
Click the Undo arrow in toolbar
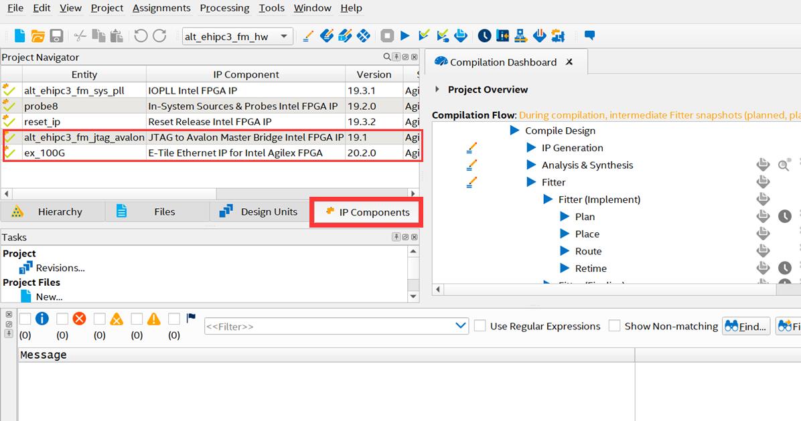tap(141, 35)
